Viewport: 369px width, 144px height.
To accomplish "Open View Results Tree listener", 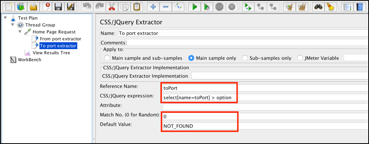I will (51, 53).
